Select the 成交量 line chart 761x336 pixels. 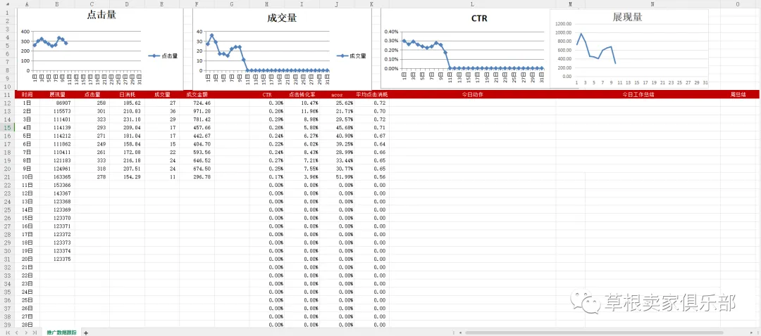(x=282, y=49)
